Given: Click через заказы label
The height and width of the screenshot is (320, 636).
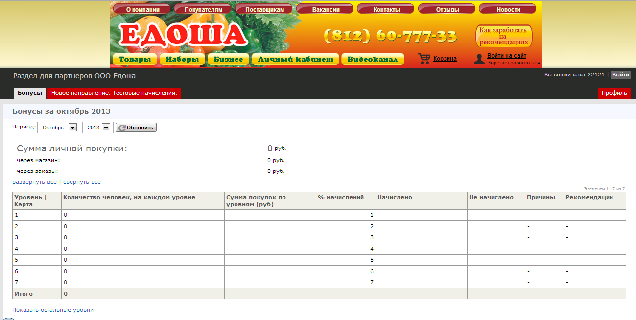Looking at the screenshot, I should tap(37, 171).
